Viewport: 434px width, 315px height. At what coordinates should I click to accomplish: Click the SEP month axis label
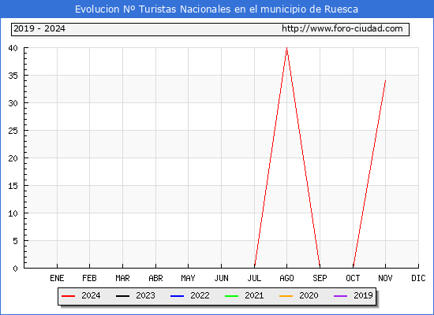point(320,278)
